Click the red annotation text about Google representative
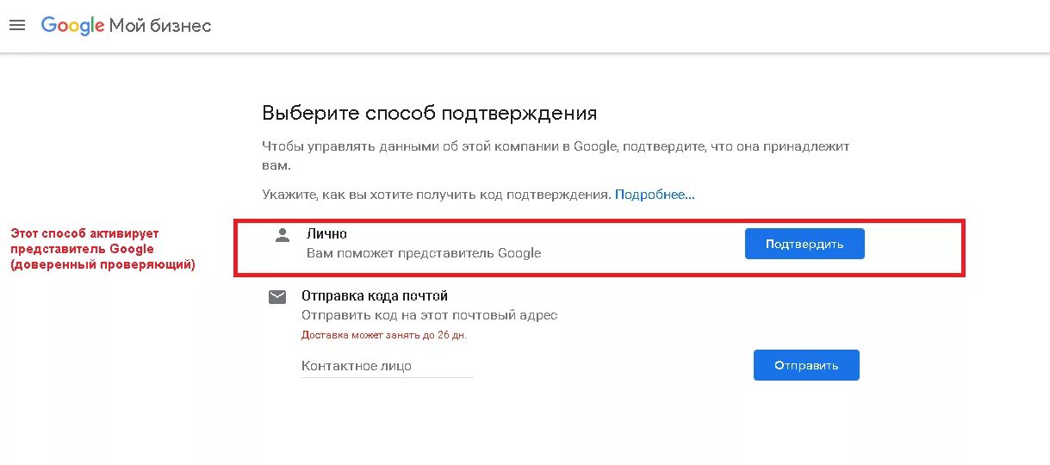This screenshot has height=465, width=1050. click(x=103, y=249)
